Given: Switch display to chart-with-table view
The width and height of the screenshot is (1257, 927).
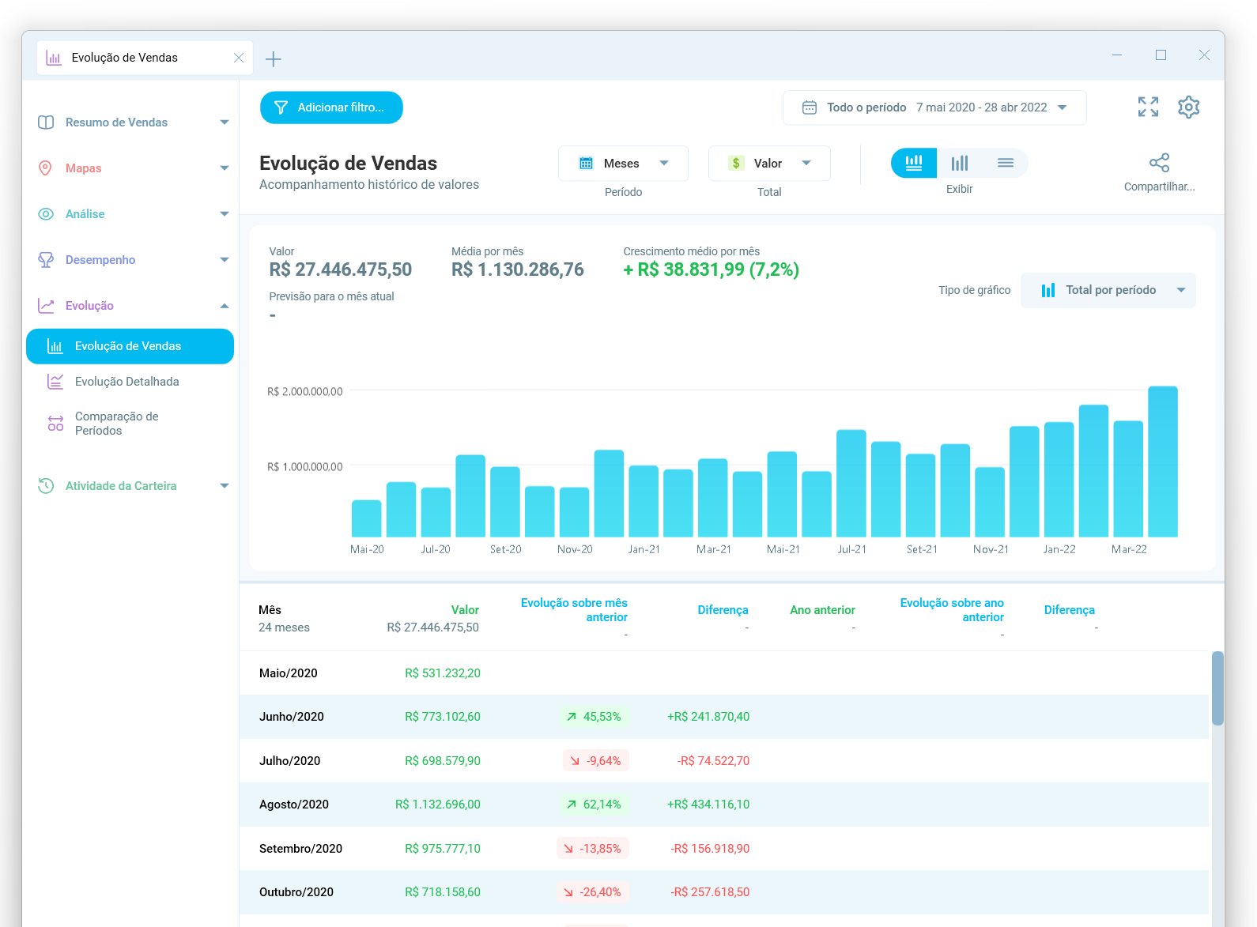Looking at the screenshot, I should click(914, 163).
